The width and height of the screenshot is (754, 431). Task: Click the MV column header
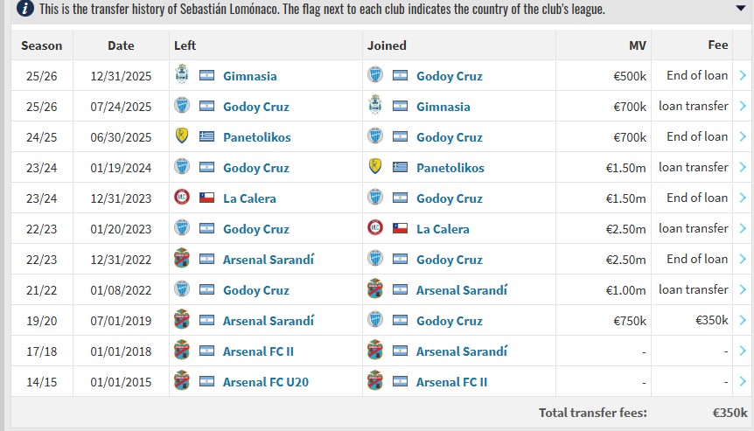637,45
